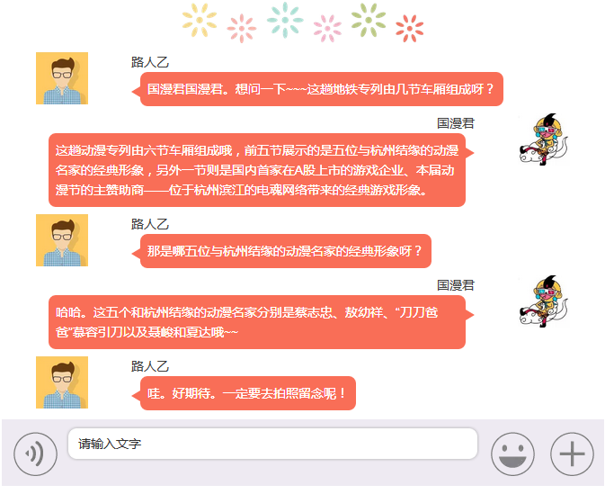Viewport: 605px width, 503px height.
Task: Select the message asking 由几节车厢组成
Action: click(x=322, y=89)
